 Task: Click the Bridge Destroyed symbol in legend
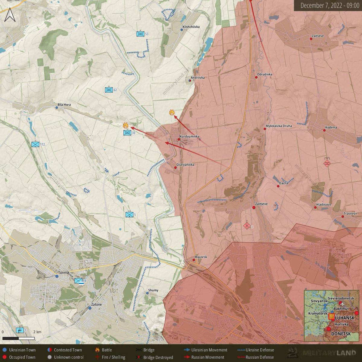pyautogui.click(x=139, y=357)
